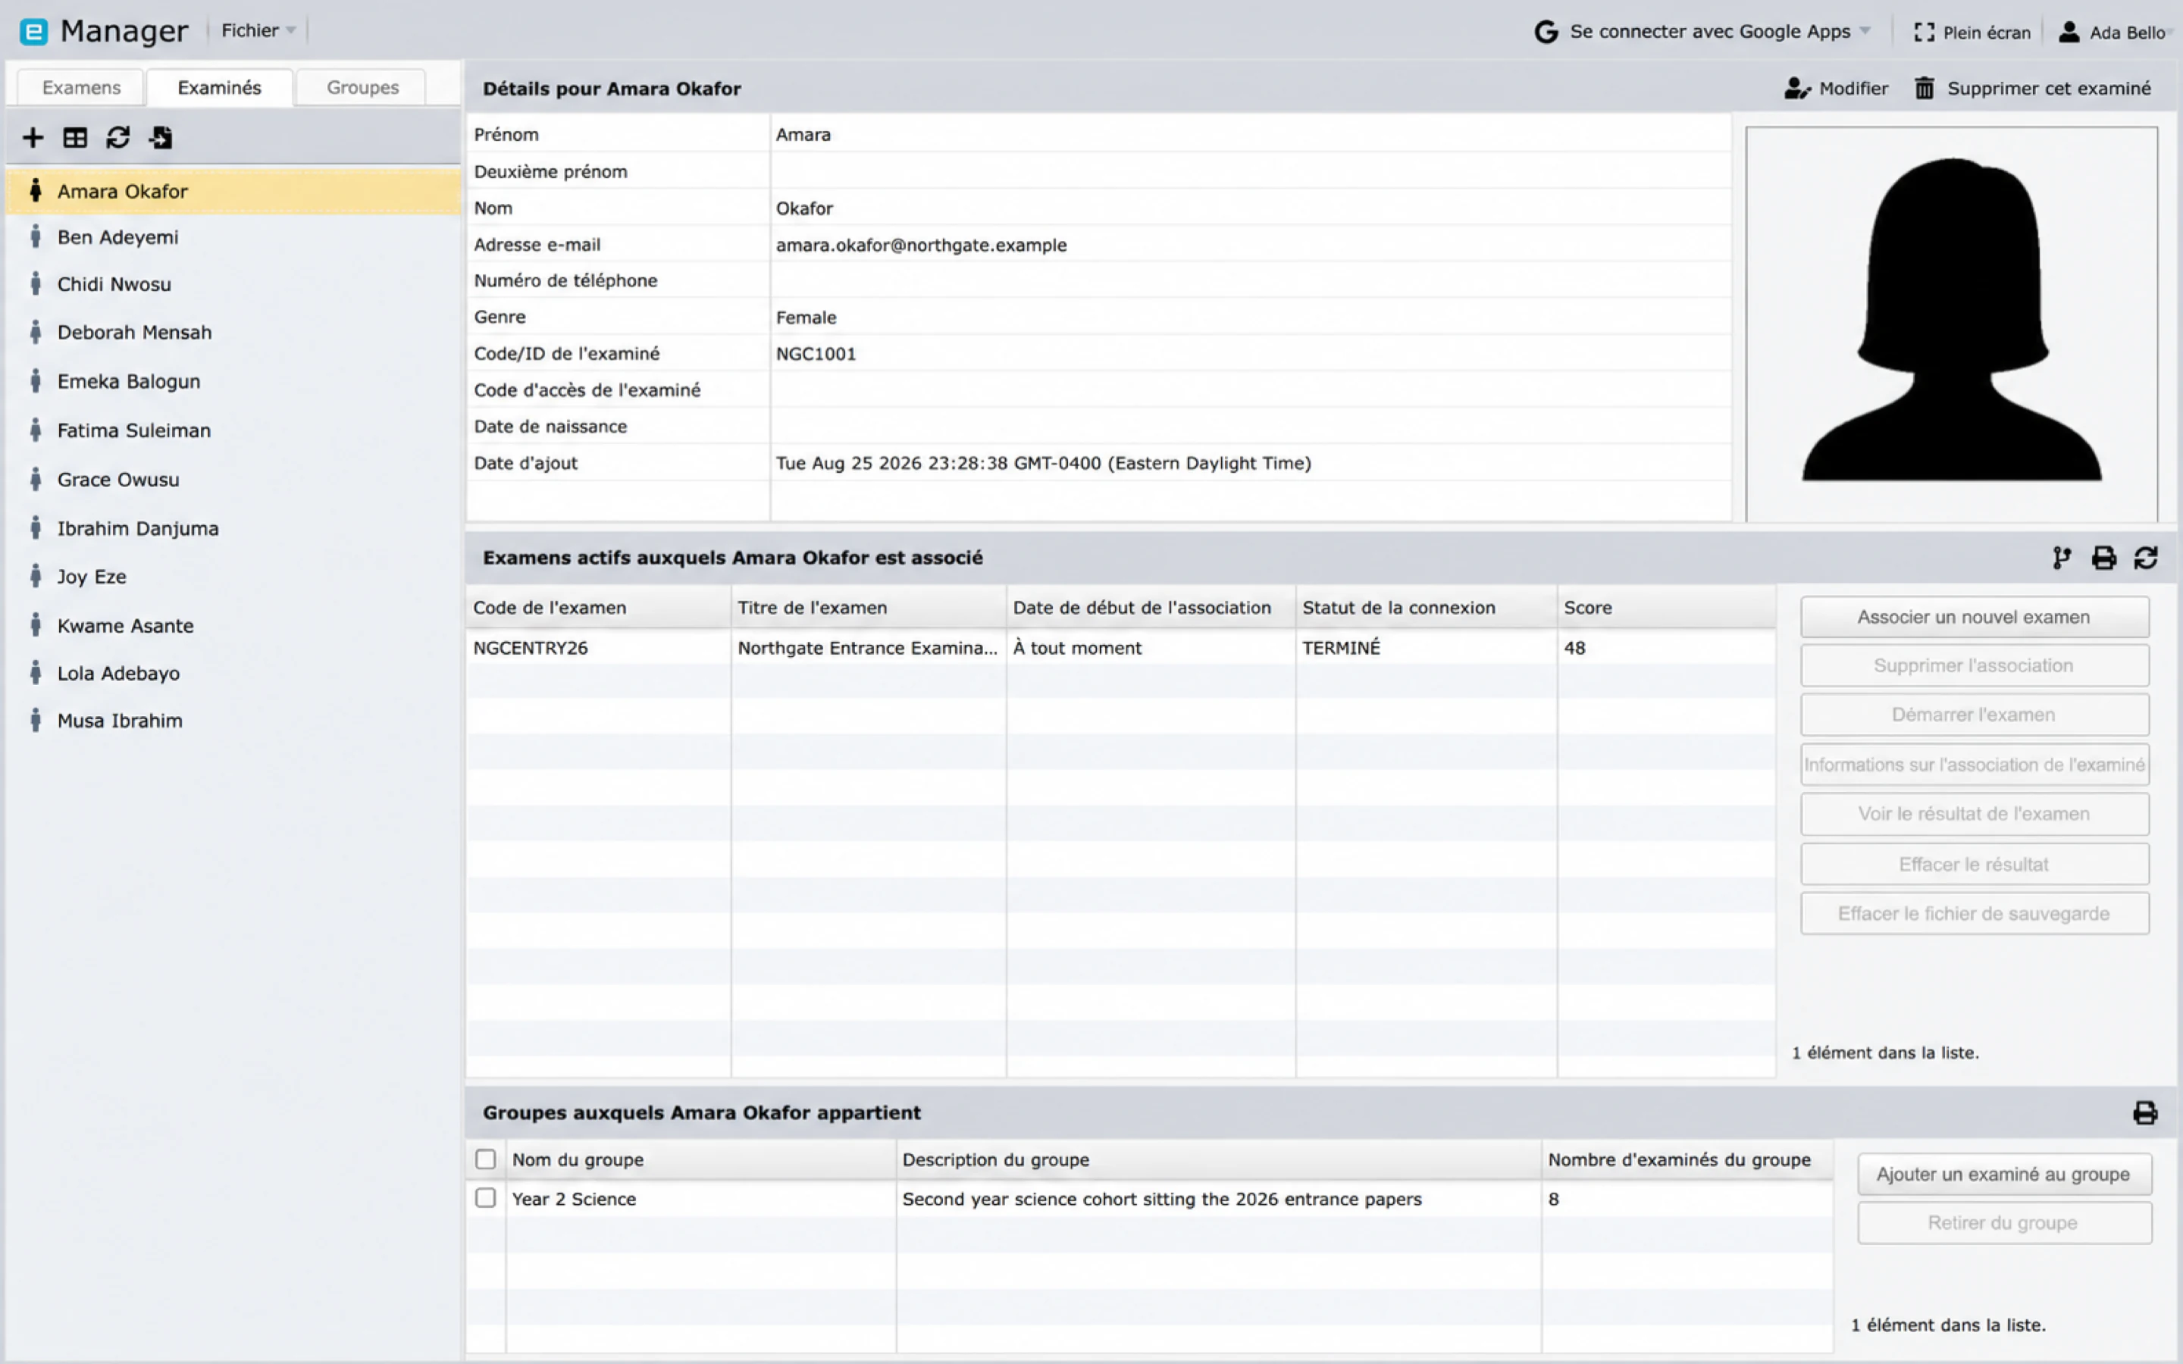
Task: Click the person icon beside Musa Ibrahim
Action: point(35,721)
